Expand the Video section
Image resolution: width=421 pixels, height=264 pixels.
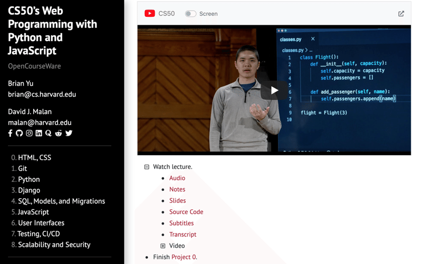tap(163, 246)
